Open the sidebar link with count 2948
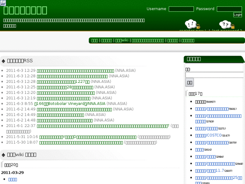The height and width of the screenshot is (184, 245). click(x=215, y=164)
